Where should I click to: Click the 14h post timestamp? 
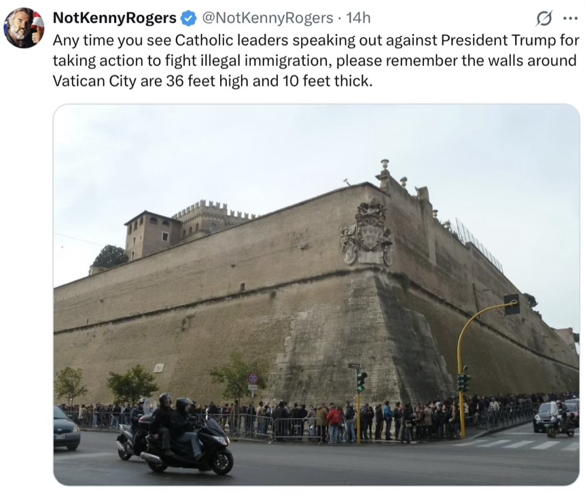pyautogui.click(x=358, y=18)
